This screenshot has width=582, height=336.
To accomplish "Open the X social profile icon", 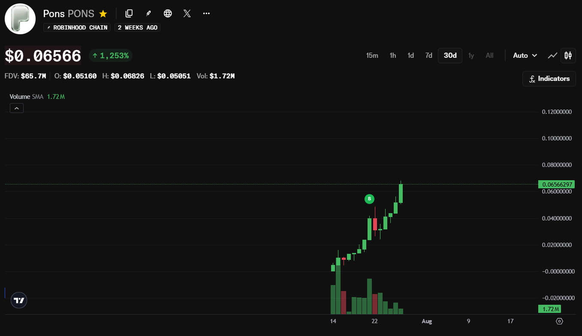I will click(x=187, y=13).
